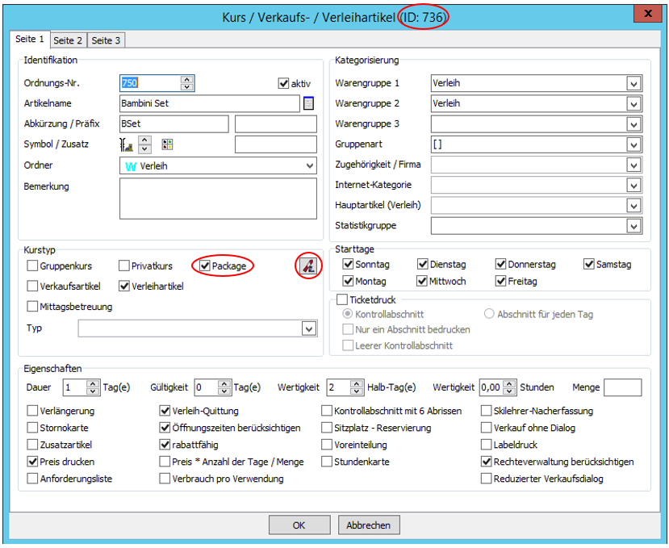The image size is (669, 548).
Task: Click the Dauer days spinner arrows
Action: point(93,387)
